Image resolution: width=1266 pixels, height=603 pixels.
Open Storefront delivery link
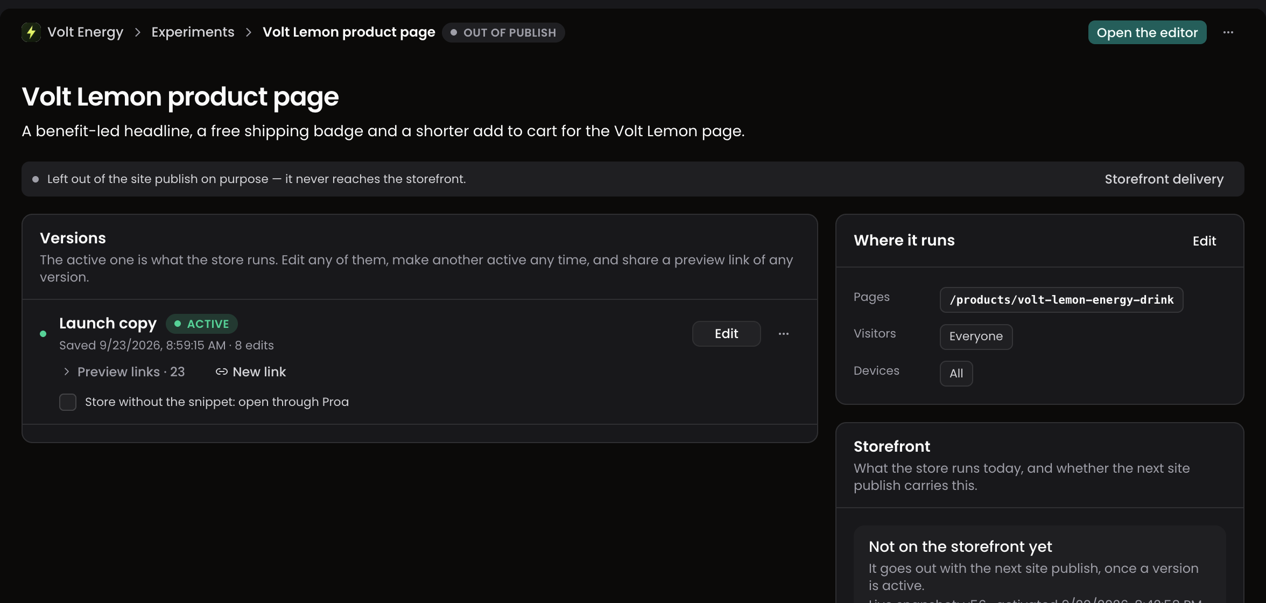click(x=1164, y=179)
